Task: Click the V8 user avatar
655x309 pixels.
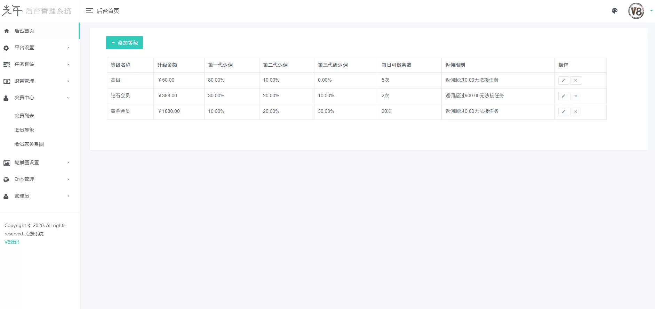Action: [x=636, y=11]
